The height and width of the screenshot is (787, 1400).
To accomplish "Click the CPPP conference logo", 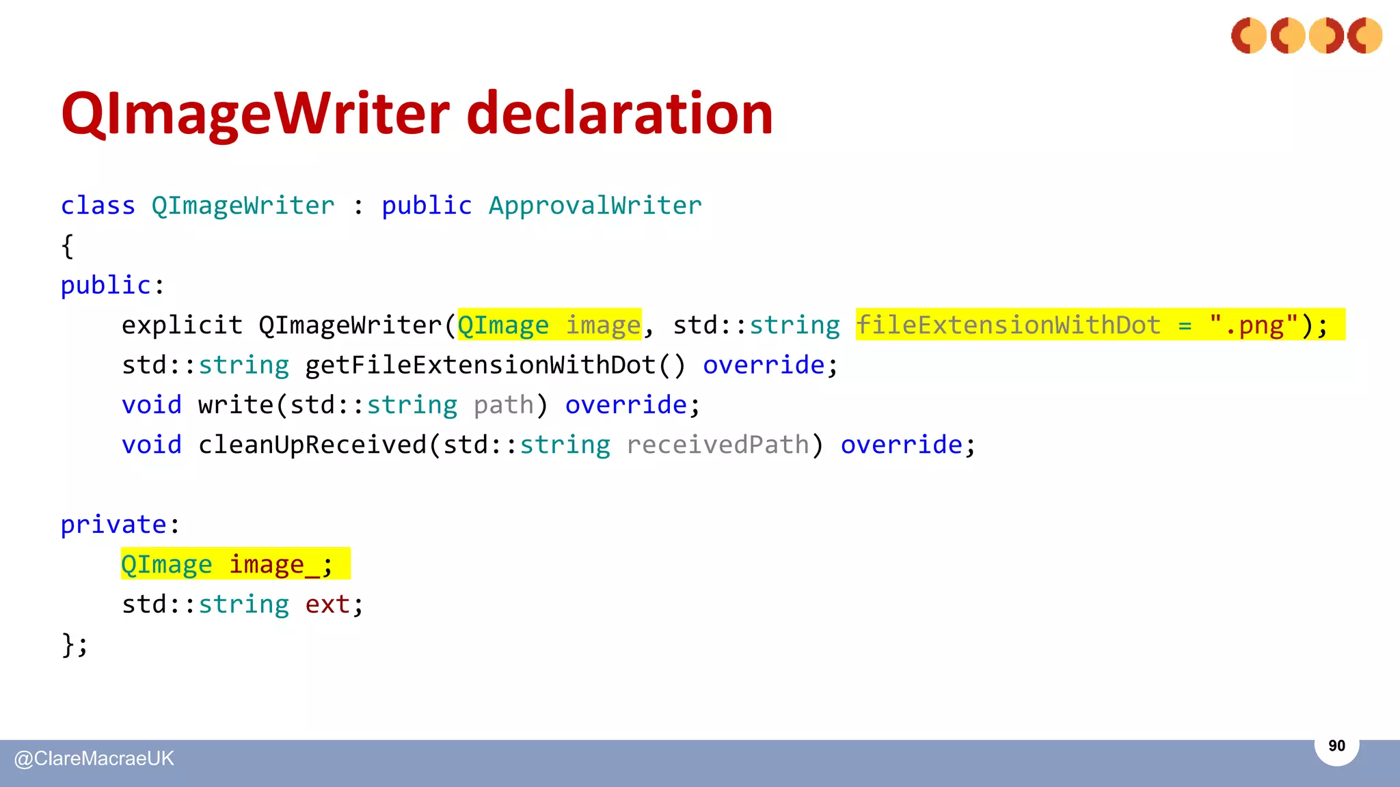I will click(x=1306, y=36).
